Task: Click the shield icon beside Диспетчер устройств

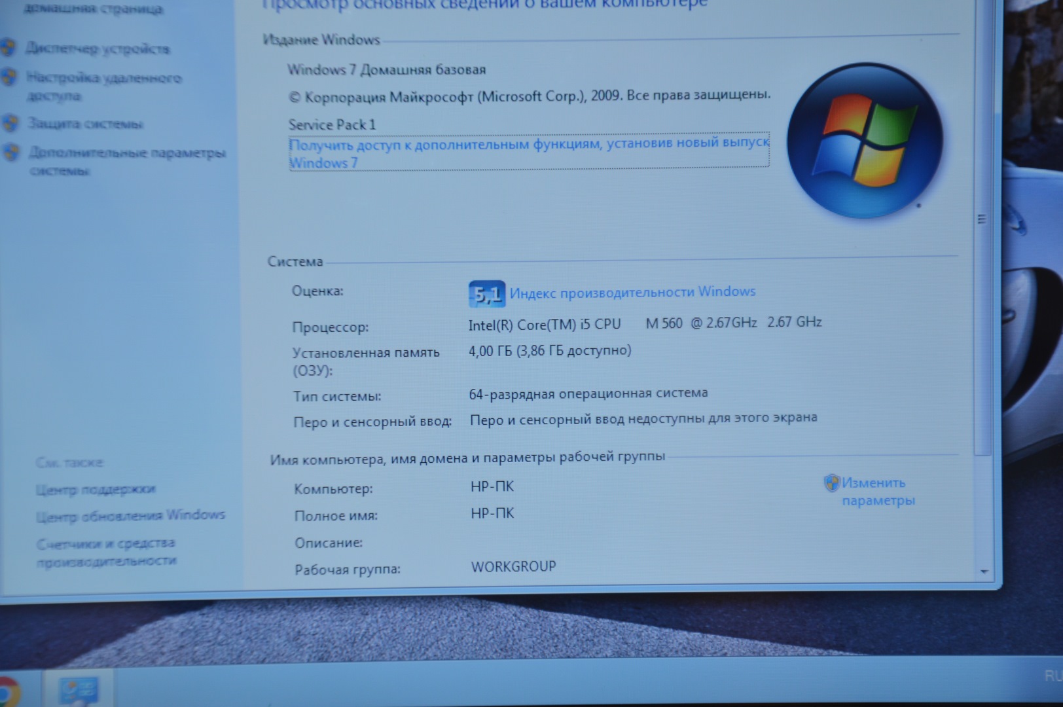Action: point(8,48)
